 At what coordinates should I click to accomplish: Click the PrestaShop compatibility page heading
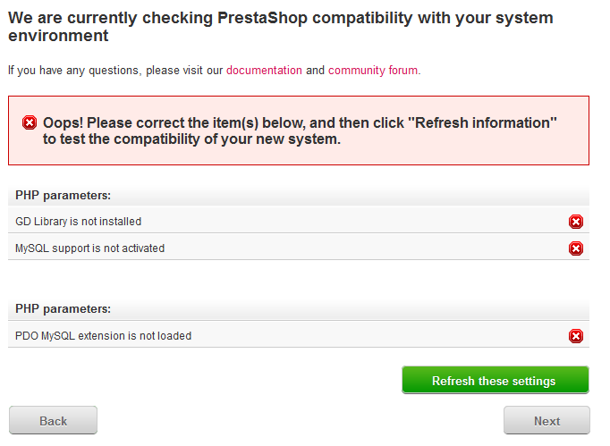pyautogui.click(x=281, y=27)
